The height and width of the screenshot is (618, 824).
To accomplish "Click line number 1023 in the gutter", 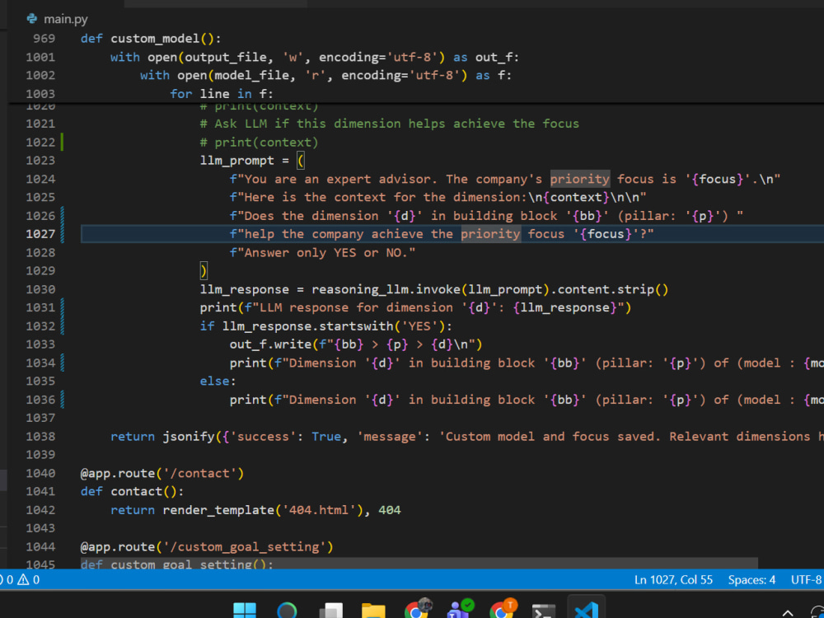I will coord(40,161).
